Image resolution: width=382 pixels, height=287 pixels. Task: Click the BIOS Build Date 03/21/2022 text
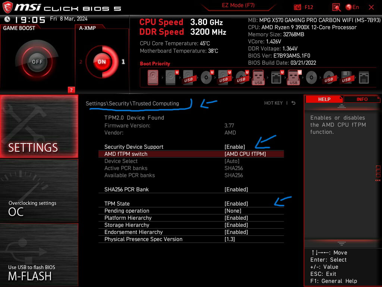(282, 63)
